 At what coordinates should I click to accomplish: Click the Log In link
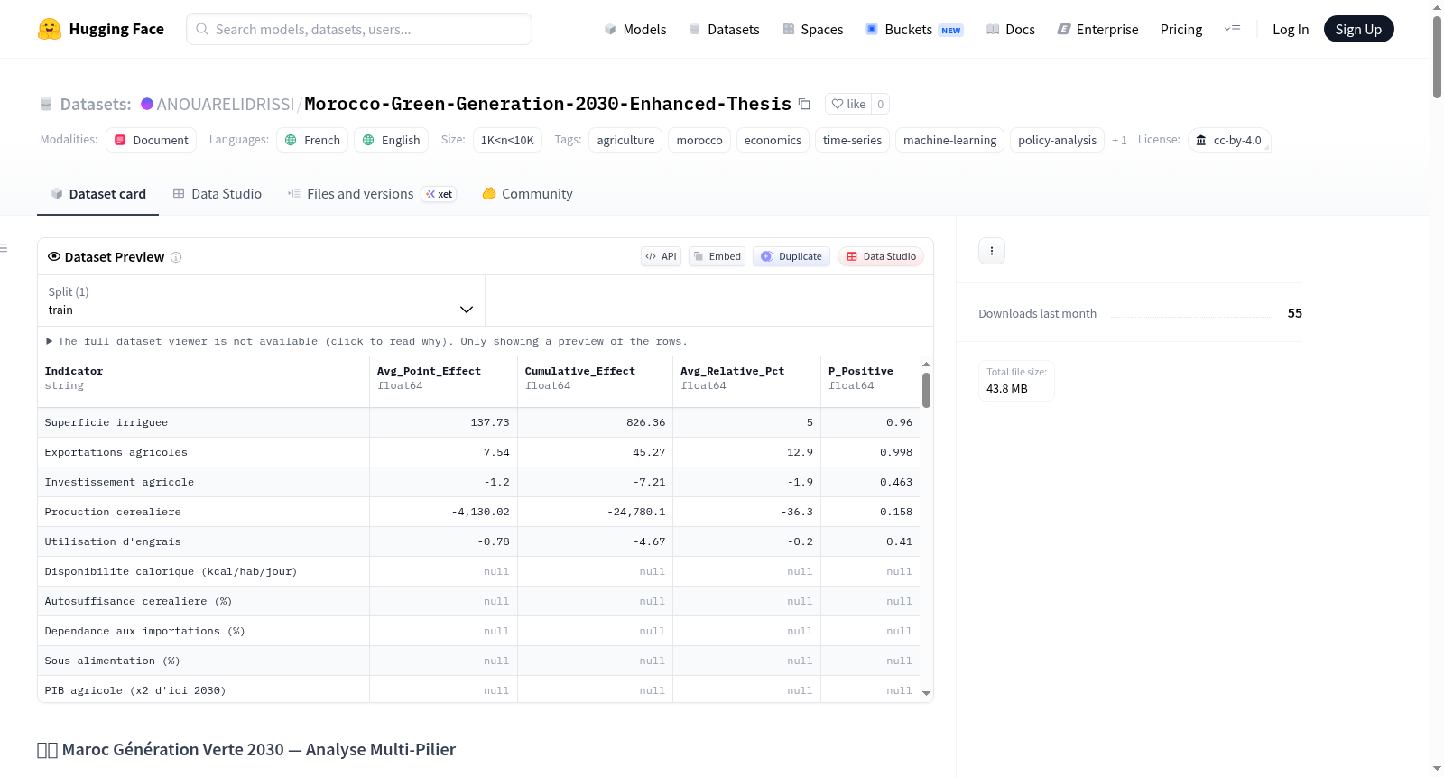[1291, 29]
